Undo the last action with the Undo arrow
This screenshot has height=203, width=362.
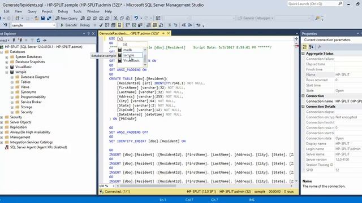[x=136, y=18]
